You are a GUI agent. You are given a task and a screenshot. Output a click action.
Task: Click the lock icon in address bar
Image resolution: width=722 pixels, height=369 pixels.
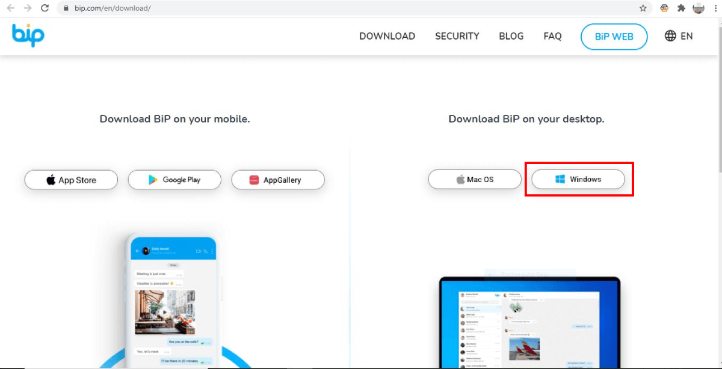coord(66,8)
